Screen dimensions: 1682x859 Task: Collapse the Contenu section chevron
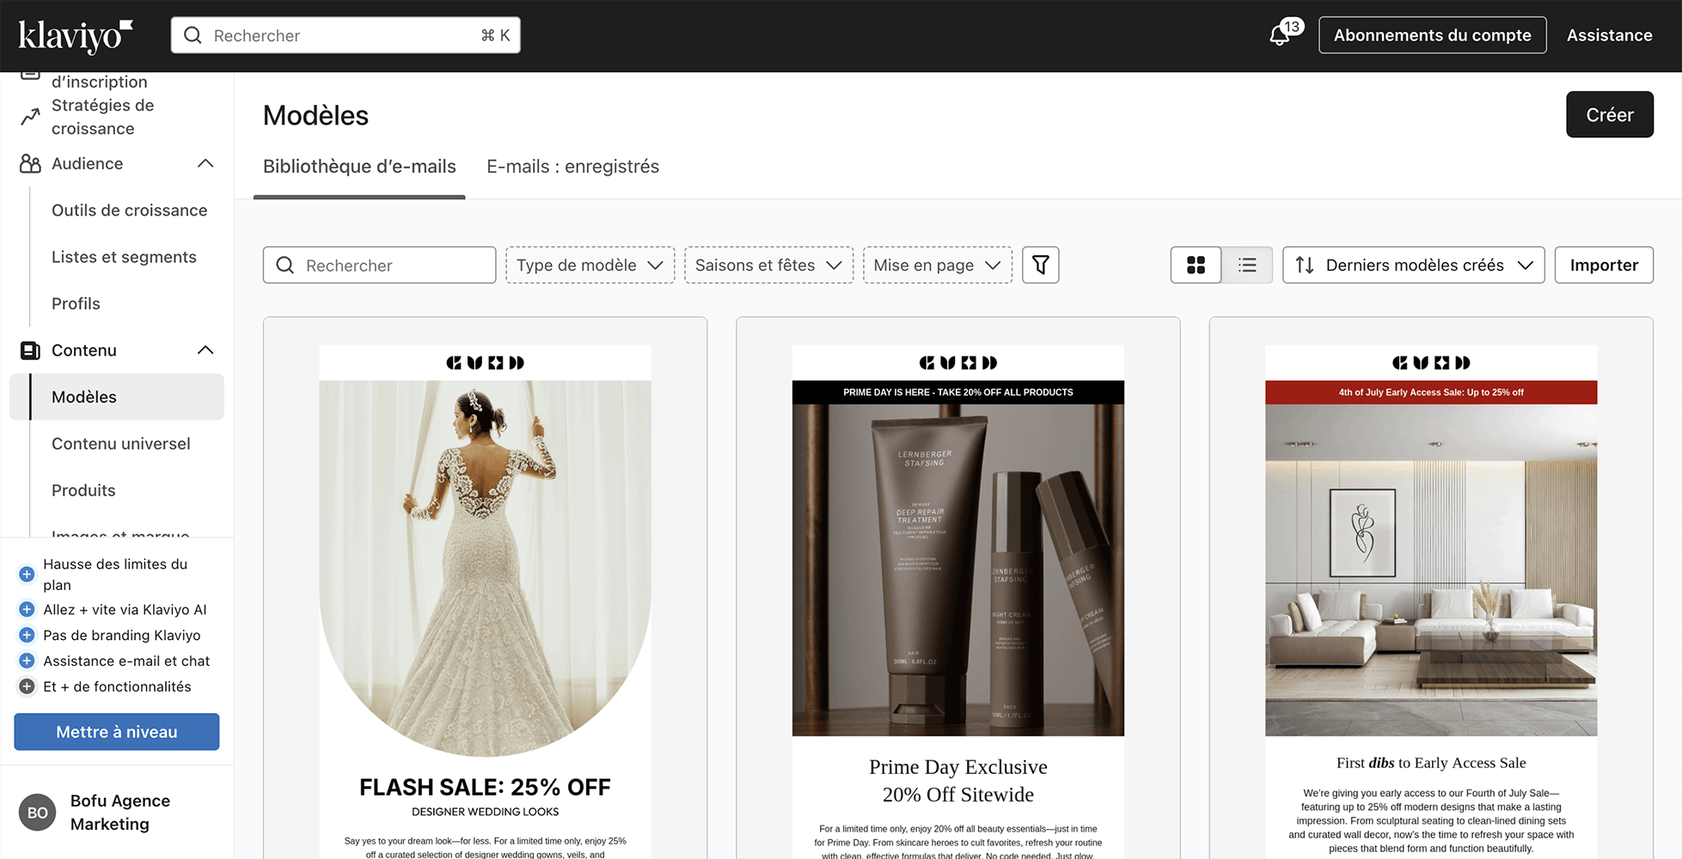[x=205, y=350]
